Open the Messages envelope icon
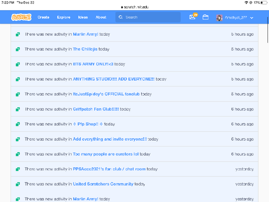The width and height of the screenshot is (269, 202). 192,17
